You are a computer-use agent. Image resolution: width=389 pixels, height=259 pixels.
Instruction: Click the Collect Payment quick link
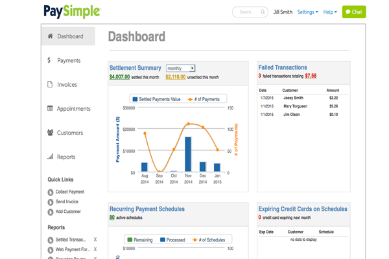70,192
